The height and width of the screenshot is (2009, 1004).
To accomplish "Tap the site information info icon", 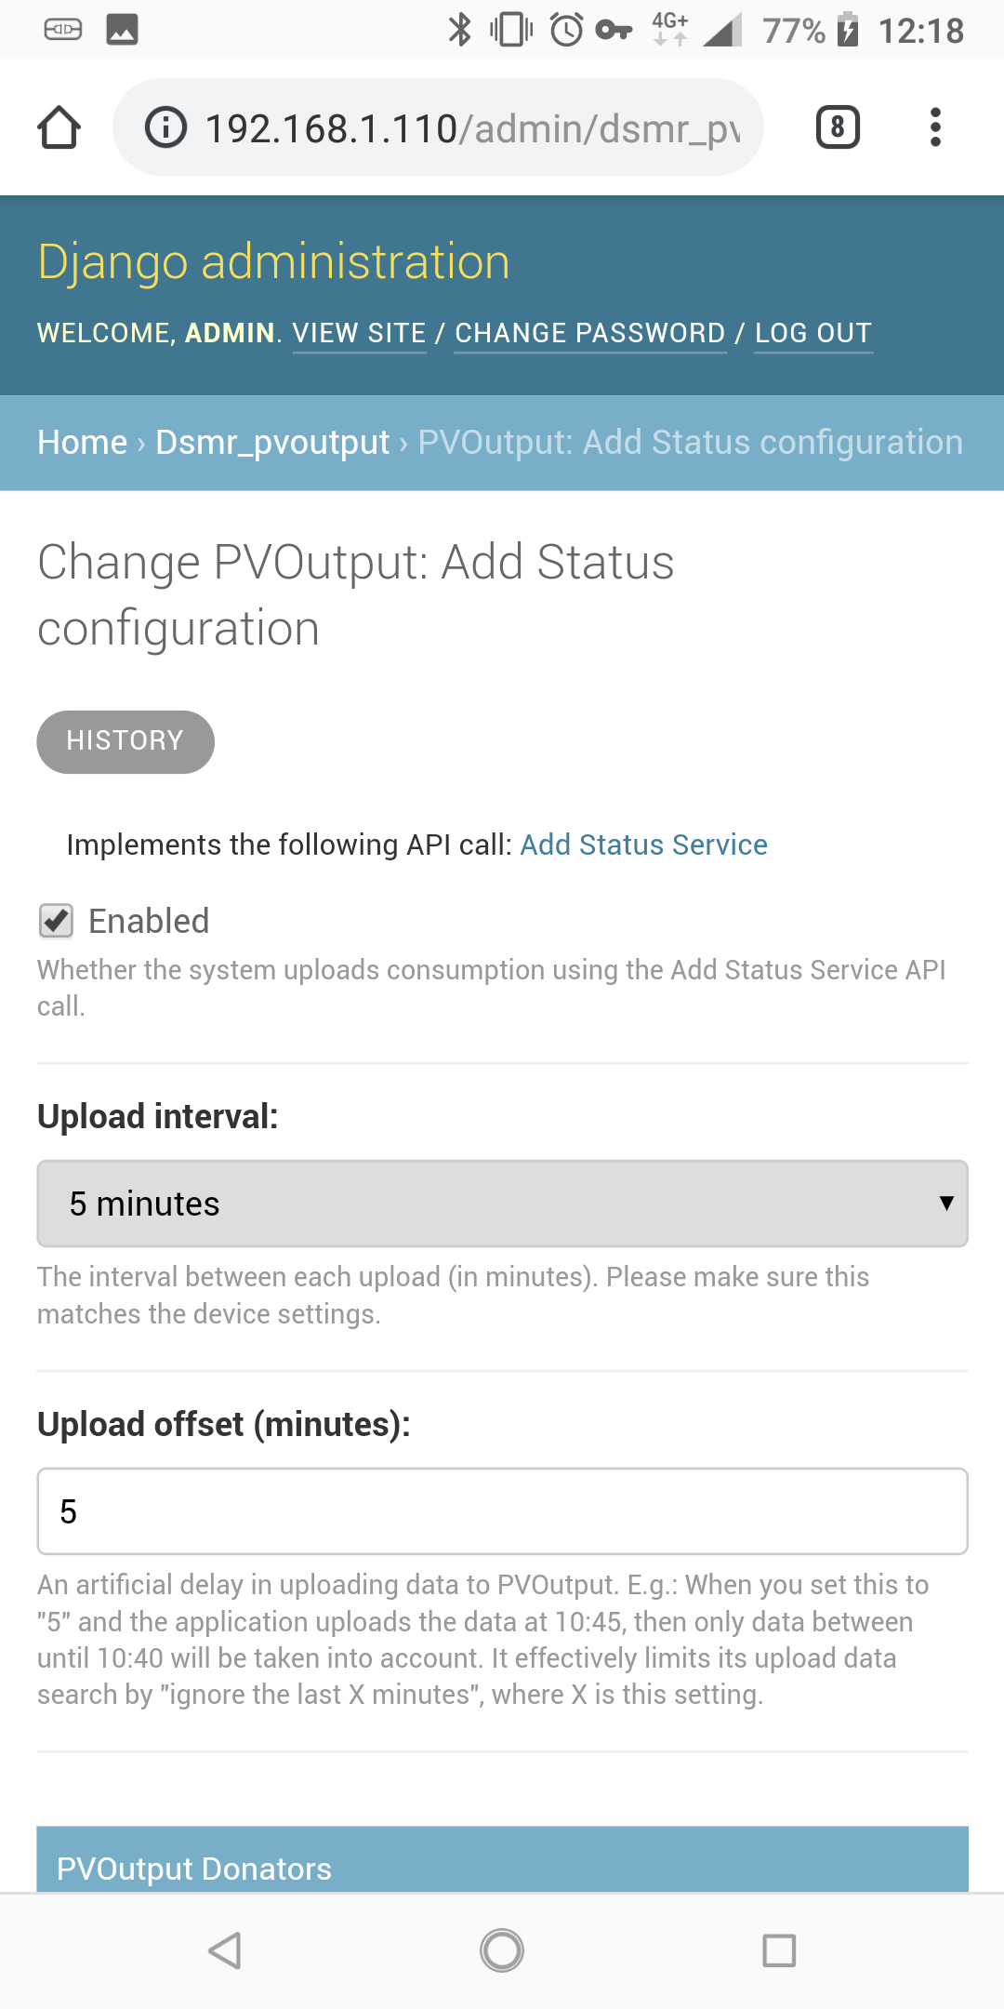I will point(165,126).
